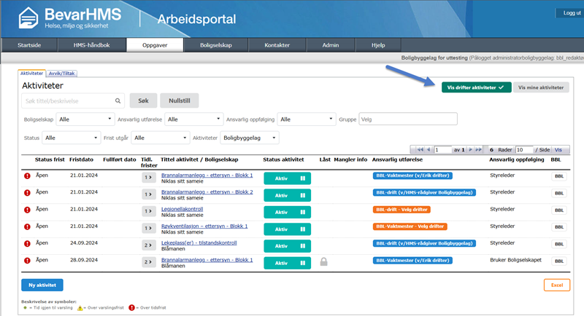Click BBL badge in Lekeplass row
Viewport: 584px width, 316px height.
tap(558, 244)
